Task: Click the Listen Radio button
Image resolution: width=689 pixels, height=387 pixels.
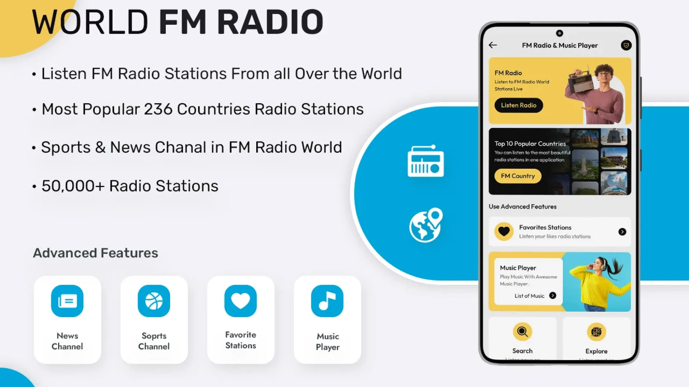Action: click(x=519, y=105)
